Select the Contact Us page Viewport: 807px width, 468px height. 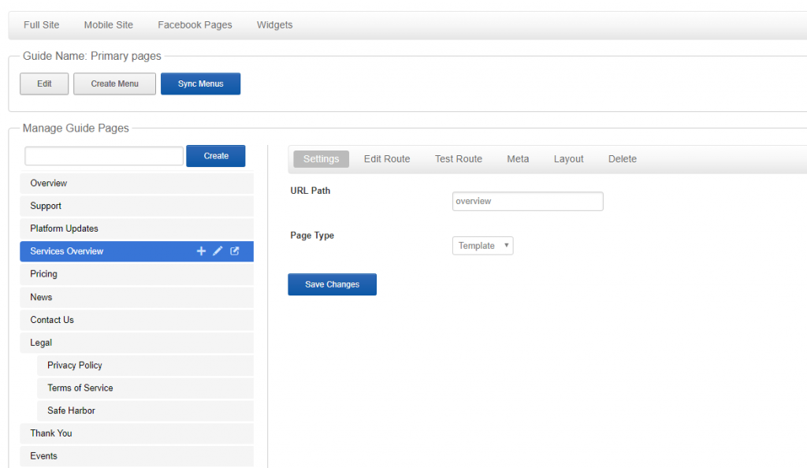pyautogui.click(x=137, y=320)
